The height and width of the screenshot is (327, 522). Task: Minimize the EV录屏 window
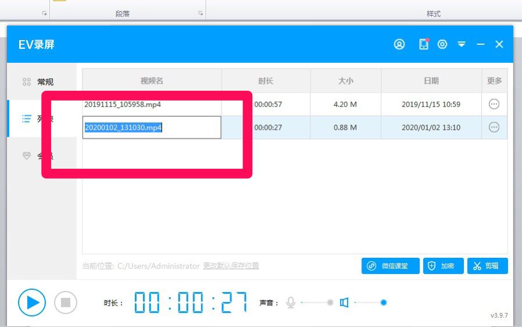coord(480,44)
